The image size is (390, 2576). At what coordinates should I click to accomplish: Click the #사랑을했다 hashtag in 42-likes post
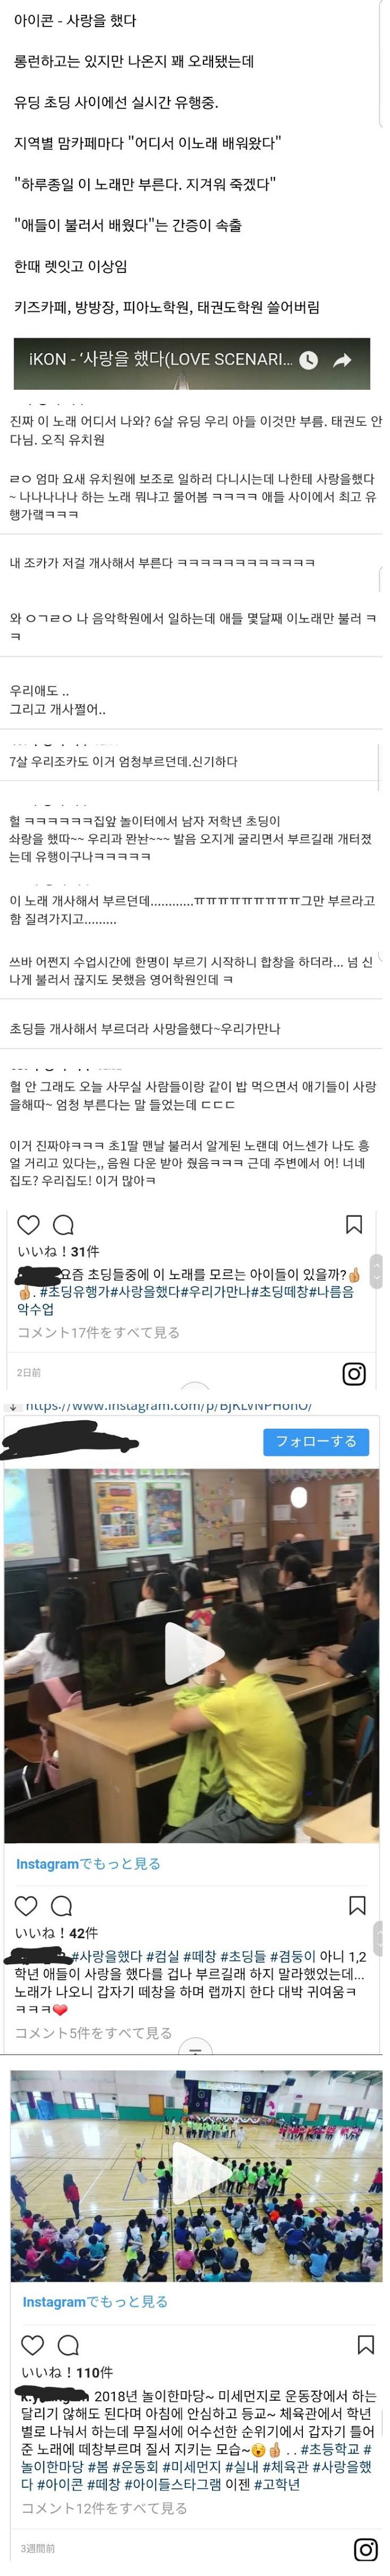coord(107,1955)
